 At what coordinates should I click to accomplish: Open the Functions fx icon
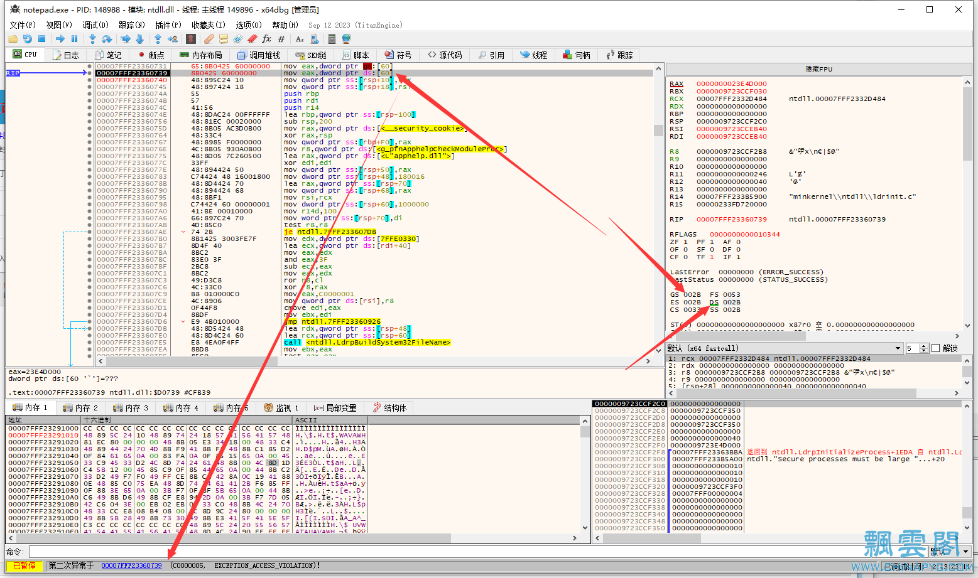click(266, 39)
